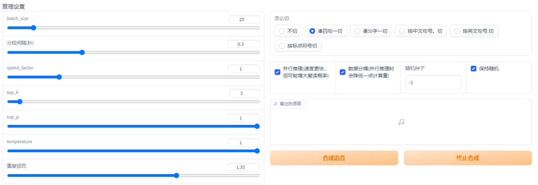Click the 怎么切 label text
538x185 pixels.
(x=281, y=18)
